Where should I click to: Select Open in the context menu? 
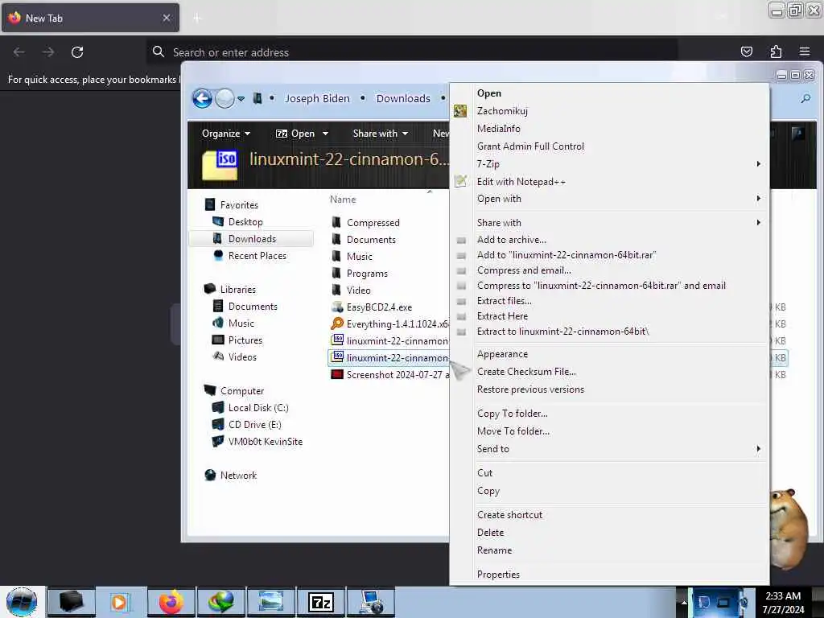pos(610,93)
